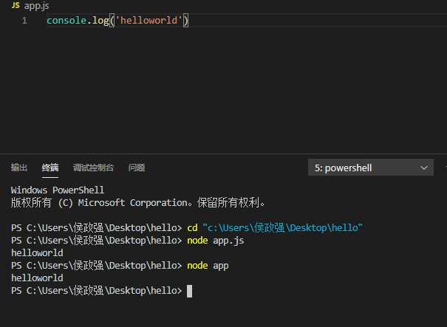Focus the terminal at the blinking cursor prompt
The height and width of the screenshot is (327, 447).
pyautogui.click(x=189, y=291)
